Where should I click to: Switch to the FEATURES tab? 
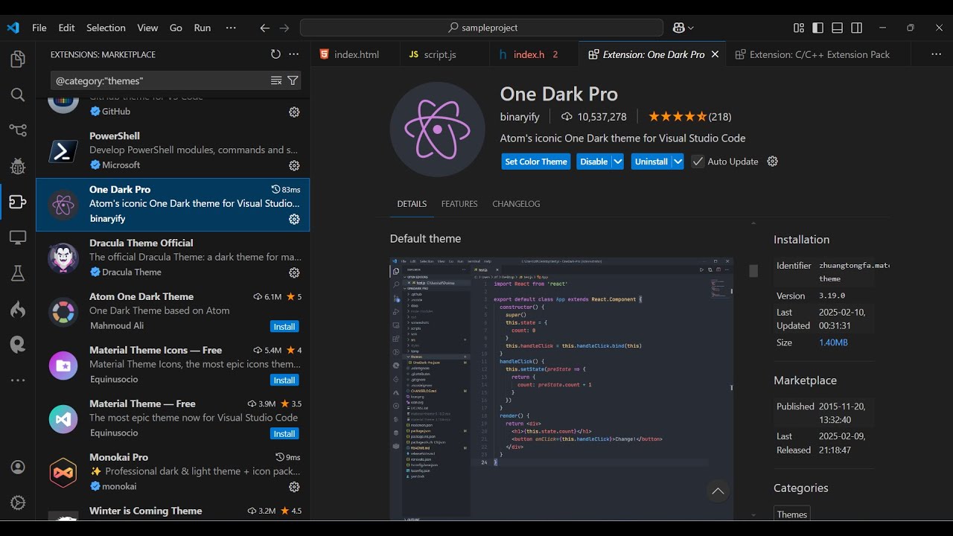[x=459, y=204]
